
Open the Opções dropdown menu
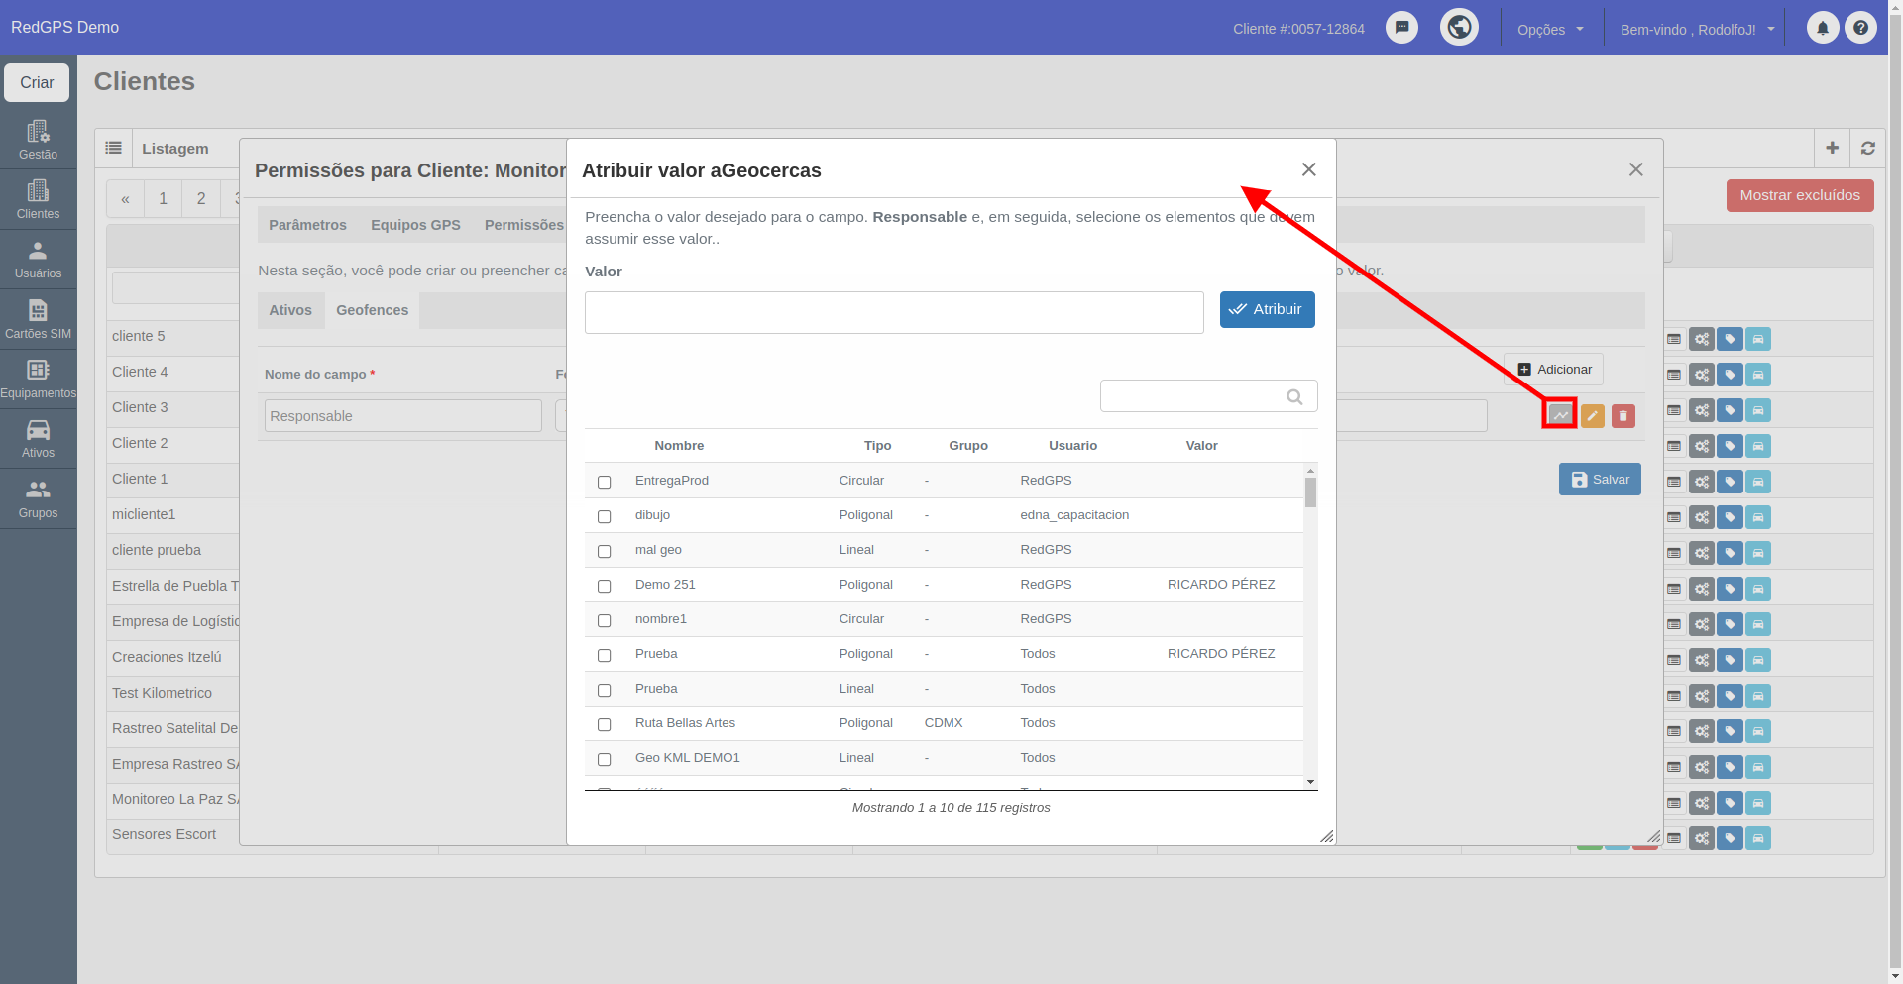point(1550,30)
